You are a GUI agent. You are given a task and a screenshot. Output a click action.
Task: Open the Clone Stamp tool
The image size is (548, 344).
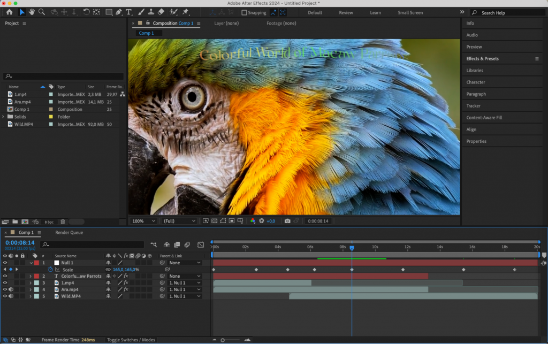point(150,11)
